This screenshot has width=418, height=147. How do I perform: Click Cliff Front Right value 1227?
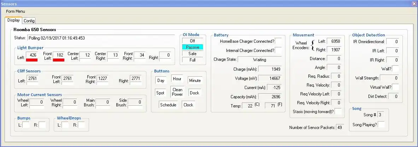click(x=102, y=78)
